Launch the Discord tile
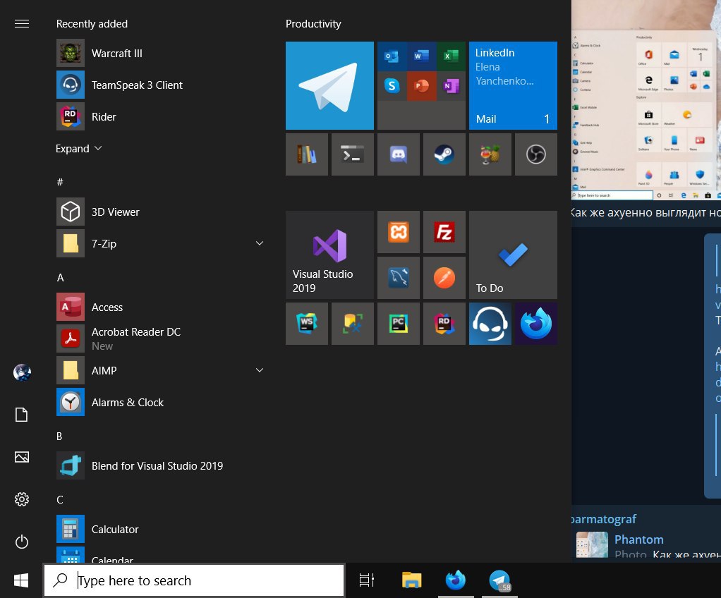This screenshot has height=598, width=721. coord(398,154)
